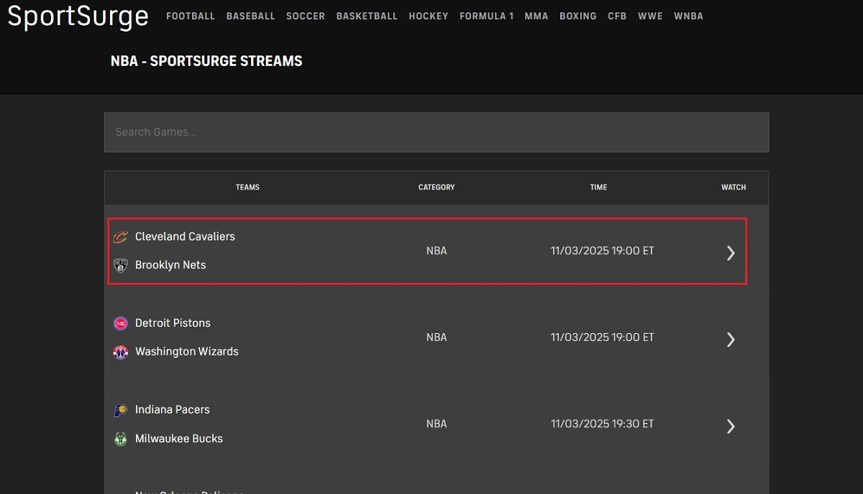The width and height of the screenshot is (863, 494).
Task: Focus the Search Games input field
Action: (437, 132)
